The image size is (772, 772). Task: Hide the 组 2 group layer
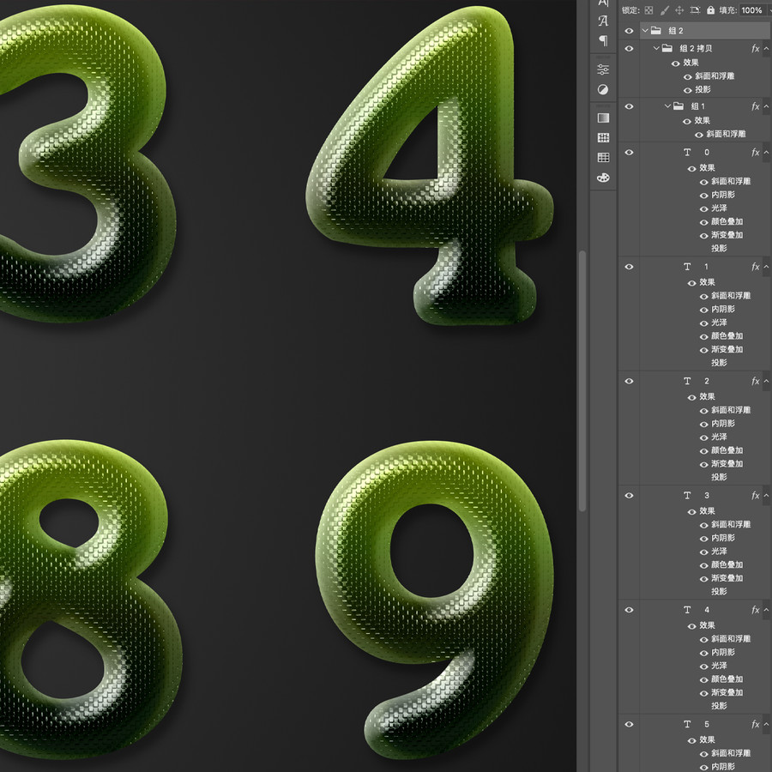tap(629, 31)
